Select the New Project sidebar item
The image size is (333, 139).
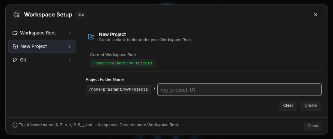click(x=42, y=46)
